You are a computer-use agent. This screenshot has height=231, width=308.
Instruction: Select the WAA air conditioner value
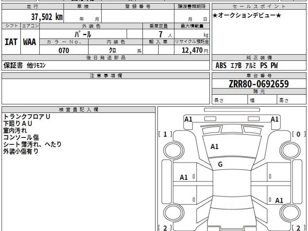pos(30,42)
